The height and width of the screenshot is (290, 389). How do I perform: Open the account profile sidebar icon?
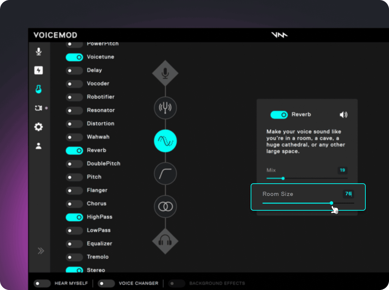click(x=38, y=146)
